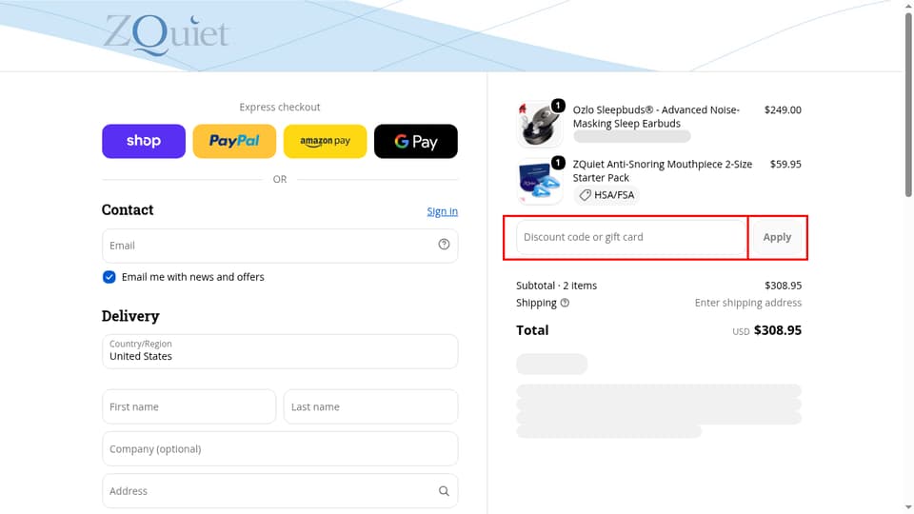Focus the Company (optional) field
Image resolution: width=914 pixels, height=514 pixels.
(280, 448)
